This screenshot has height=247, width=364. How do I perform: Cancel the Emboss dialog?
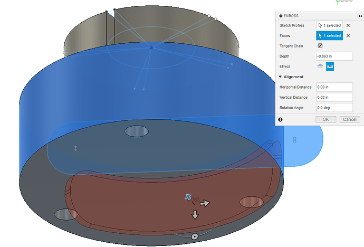point(350,119)
